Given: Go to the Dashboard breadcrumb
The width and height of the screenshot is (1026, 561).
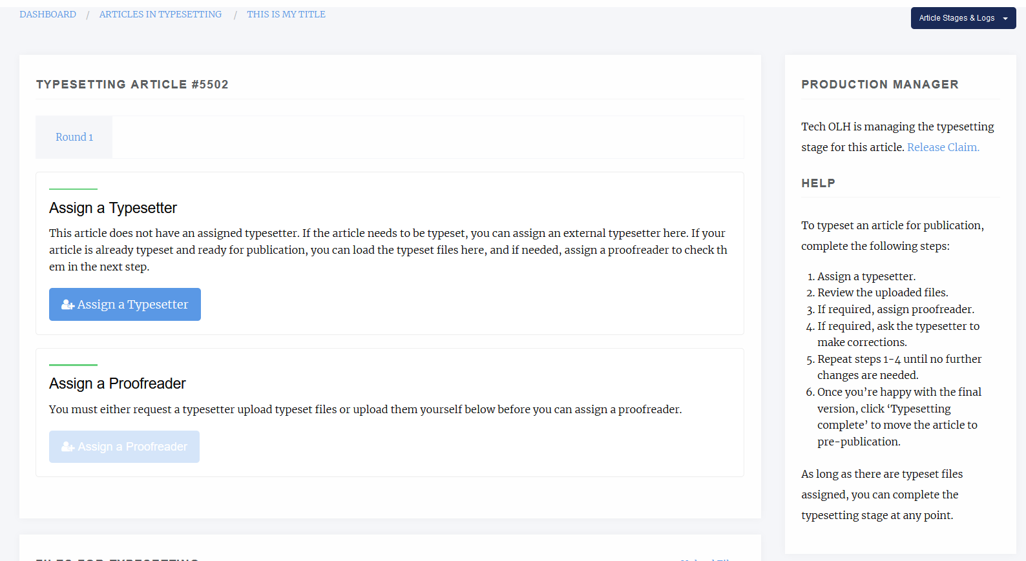Looking at the screenshot, I should click(x=48, y=14).
